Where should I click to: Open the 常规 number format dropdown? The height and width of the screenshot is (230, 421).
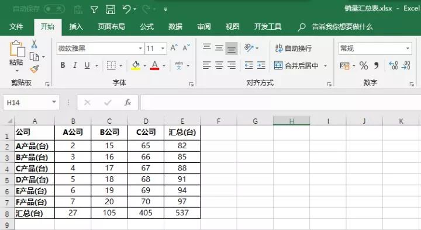408,48
